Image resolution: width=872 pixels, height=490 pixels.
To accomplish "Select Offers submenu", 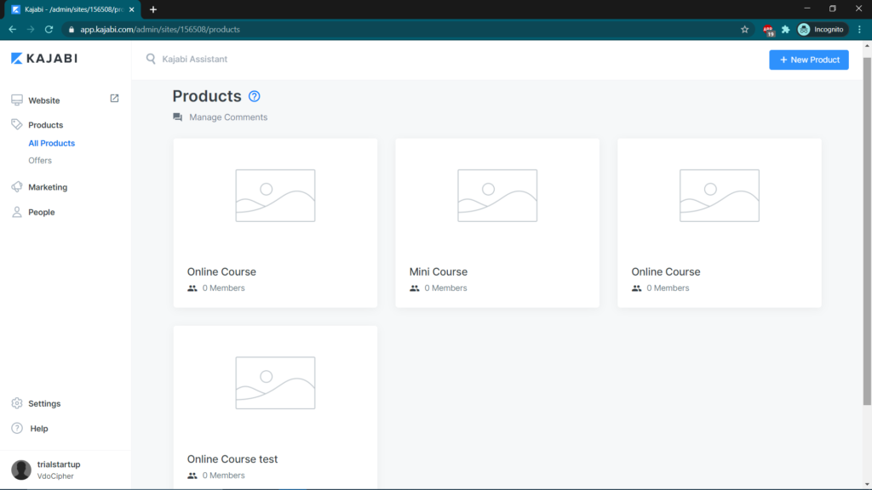I will 40,161.
